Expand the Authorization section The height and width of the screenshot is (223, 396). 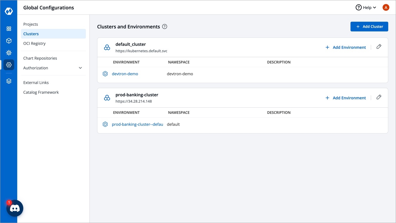pos(80,68)
